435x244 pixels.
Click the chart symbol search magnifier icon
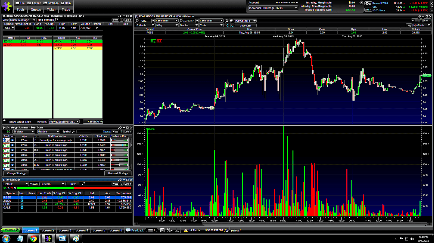pos(137,21)
